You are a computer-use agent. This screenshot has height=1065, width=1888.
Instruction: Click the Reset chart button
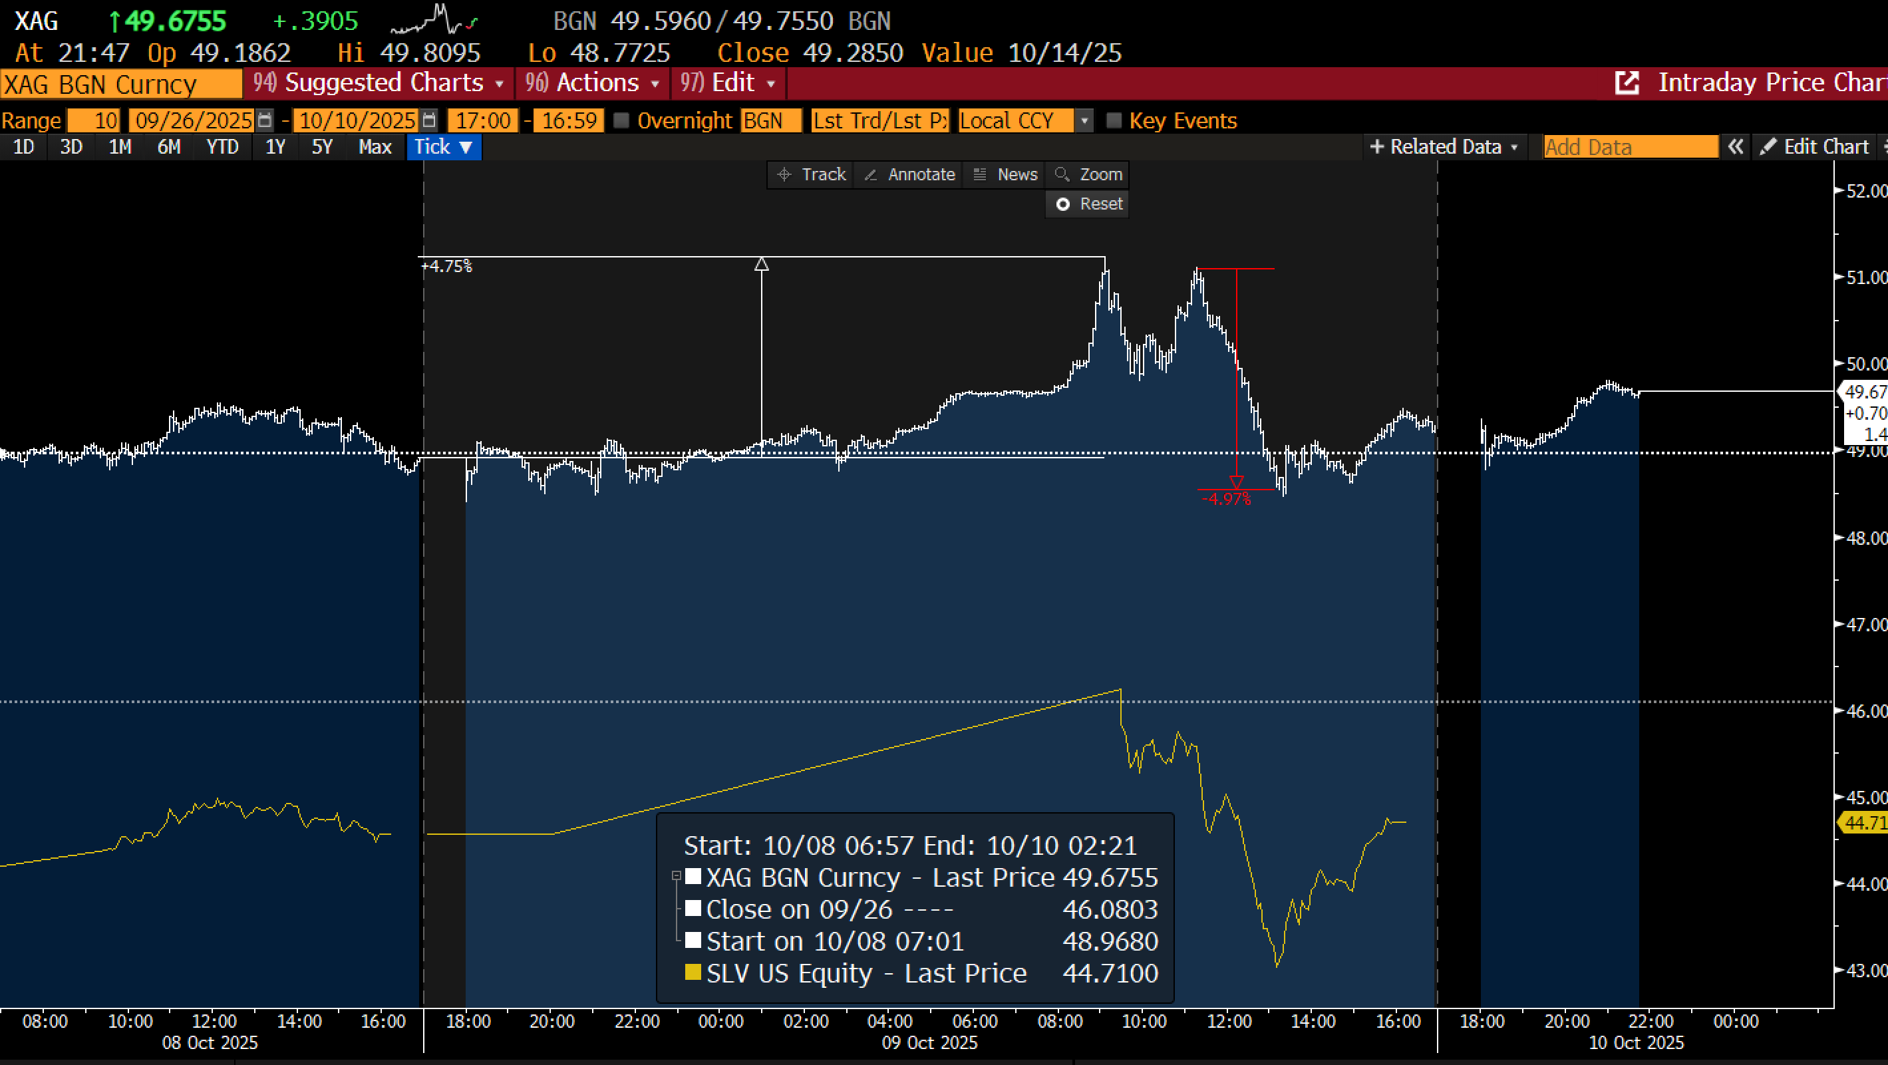pyautogui.click(x=1088, y=204)
